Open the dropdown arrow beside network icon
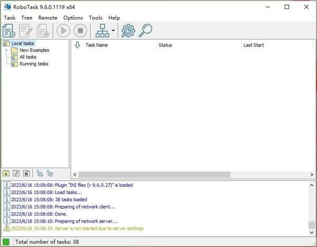Screen dimensions: 317x247 click(x=114, y=31)
